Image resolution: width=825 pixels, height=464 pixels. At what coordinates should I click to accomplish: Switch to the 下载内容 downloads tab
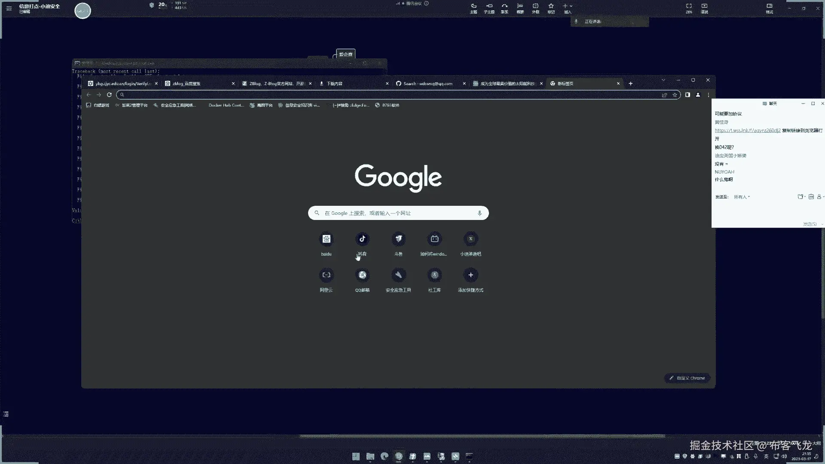coord(334,83)
